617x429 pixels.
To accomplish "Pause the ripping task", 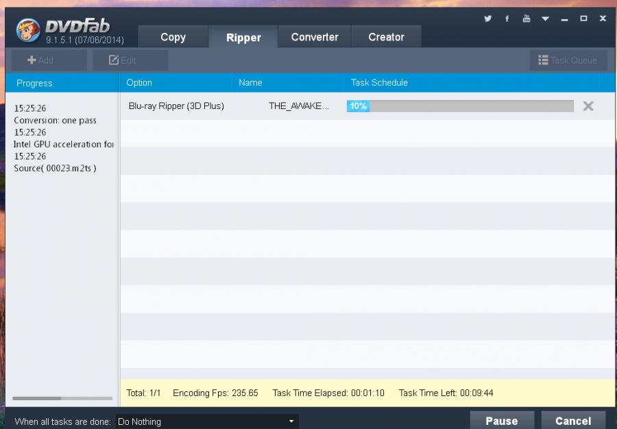I will [x=502, y=421].
